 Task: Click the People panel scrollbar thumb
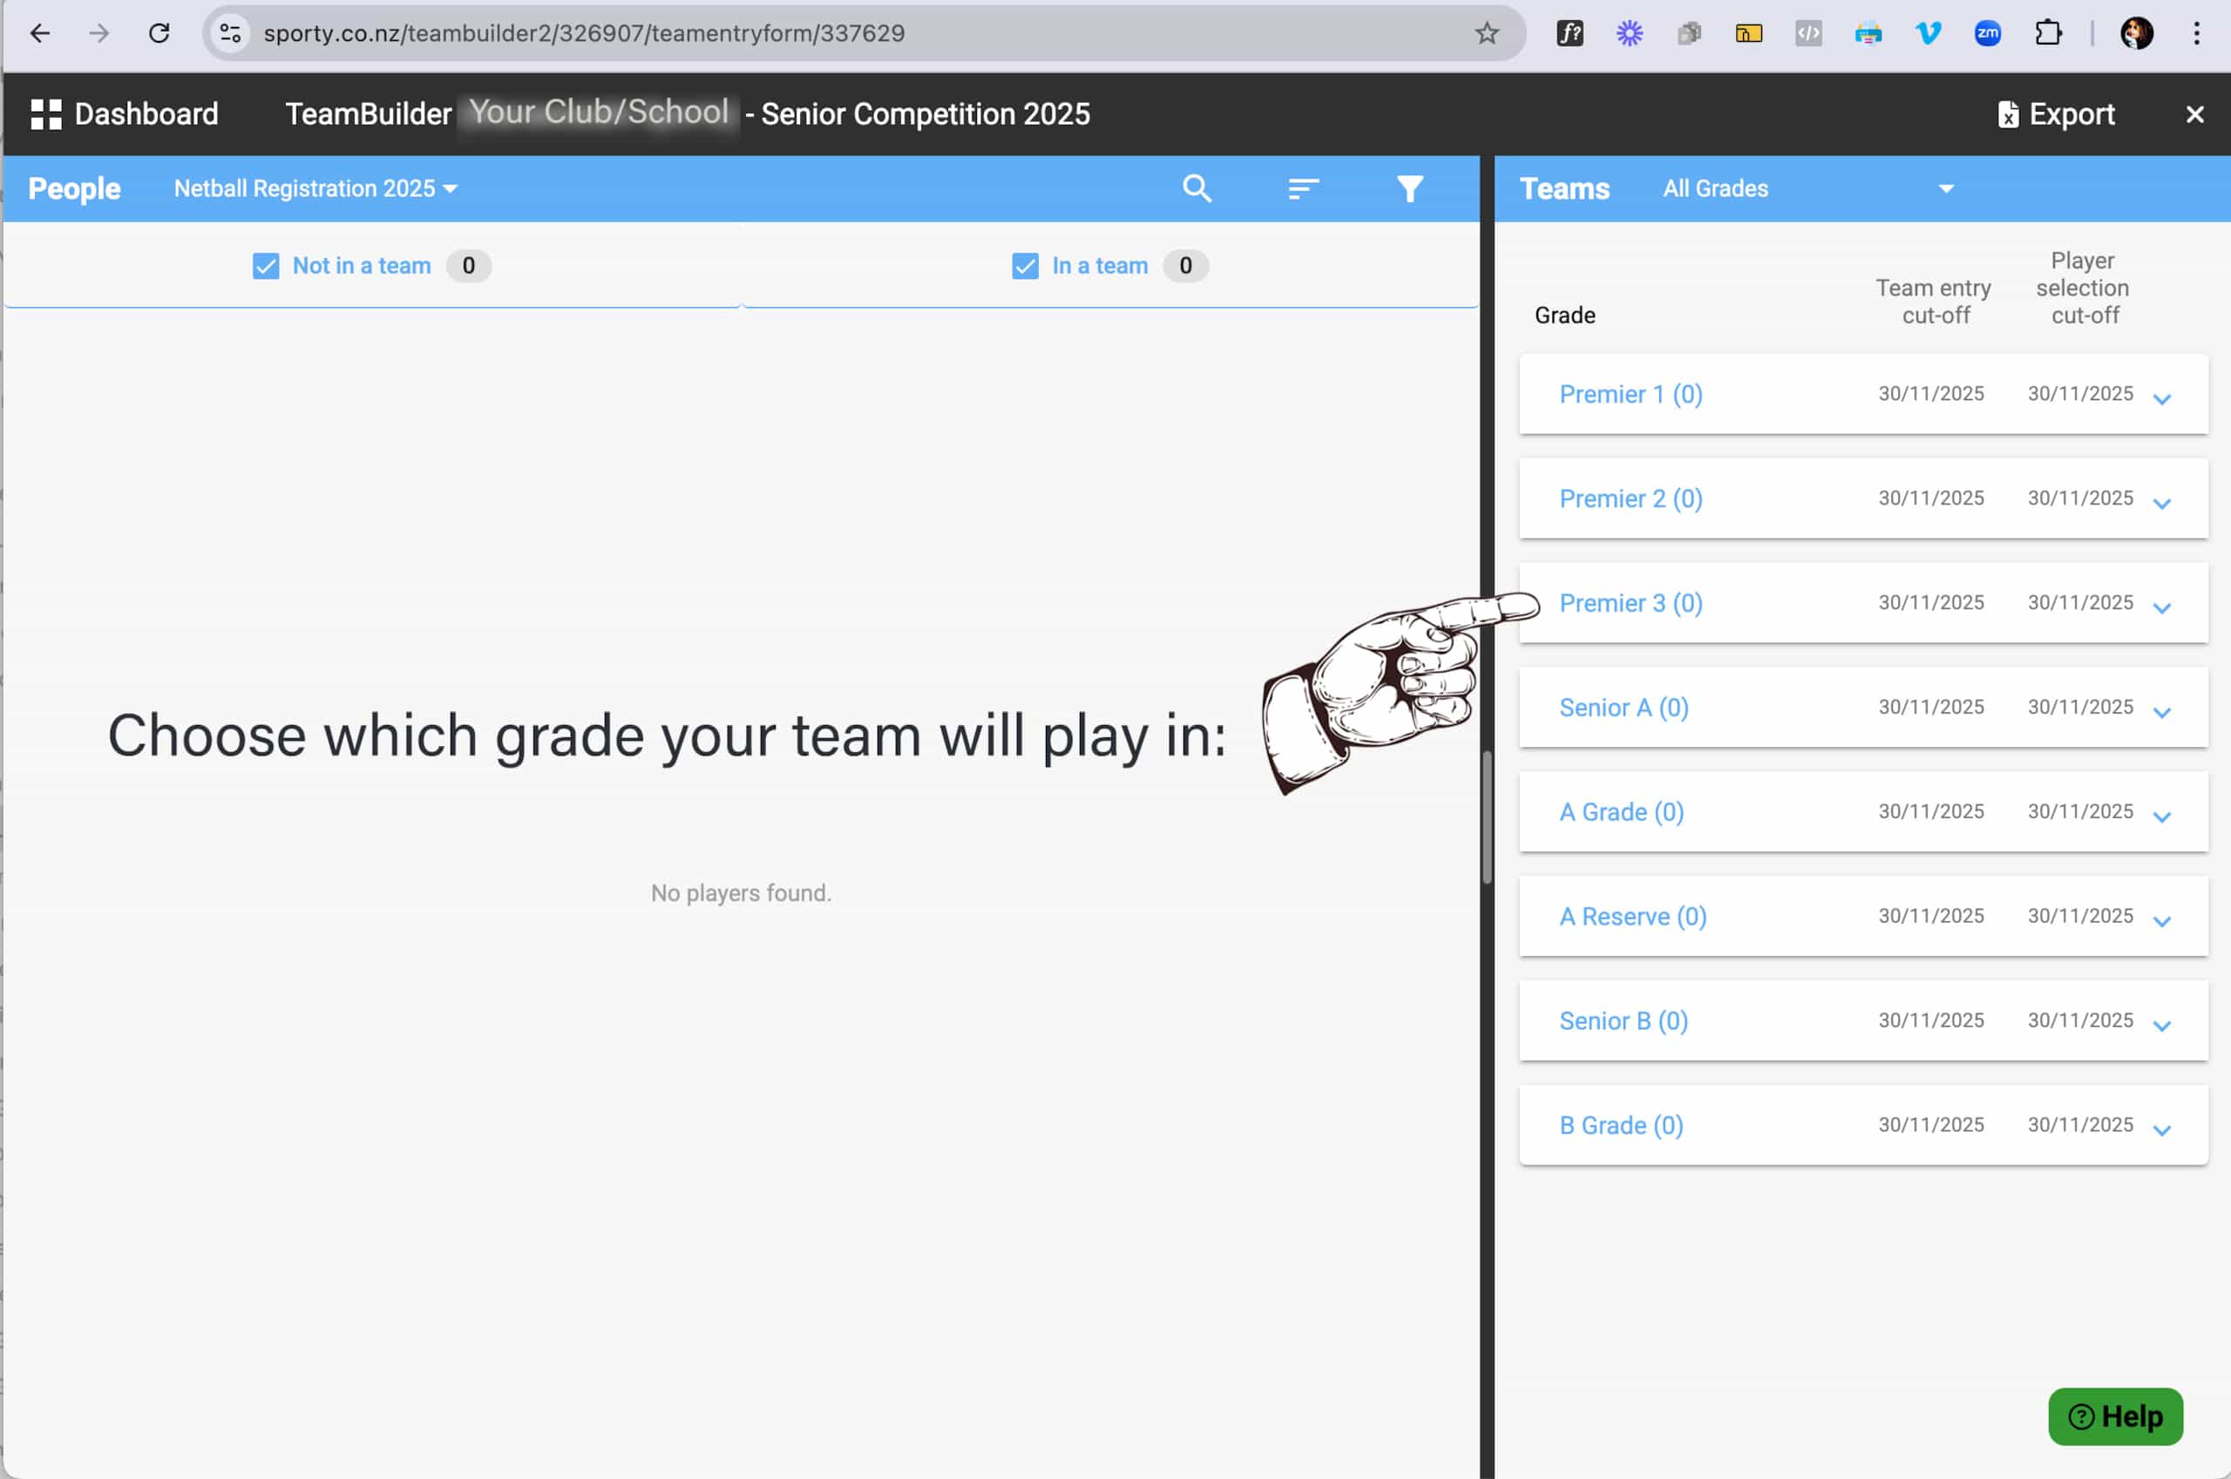click(x=1487, y=817)
